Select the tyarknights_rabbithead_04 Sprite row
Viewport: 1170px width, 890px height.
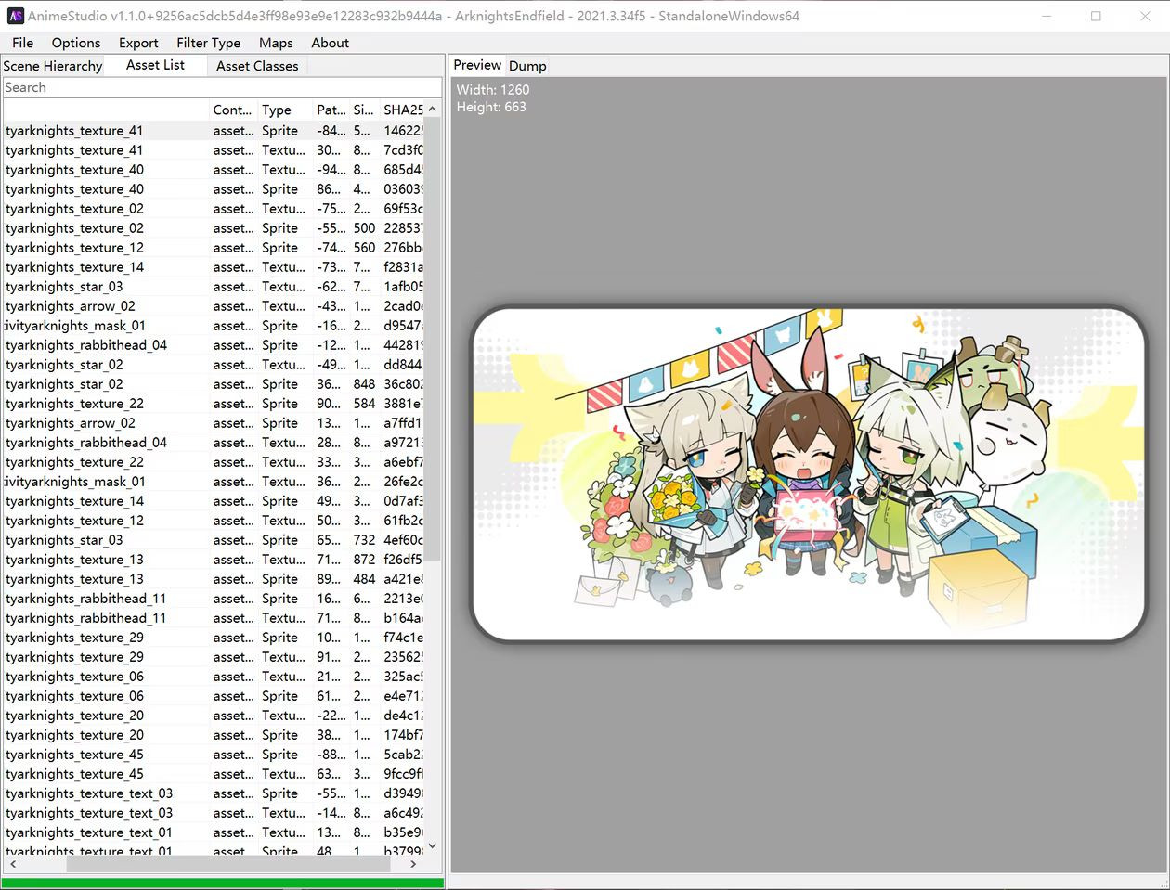214,345
